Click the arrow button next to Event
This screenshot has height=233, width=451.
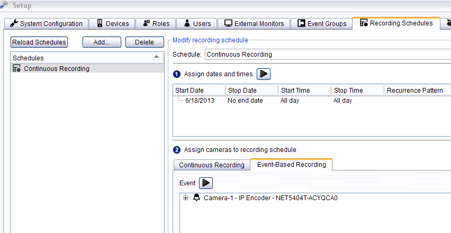(206, 183)
